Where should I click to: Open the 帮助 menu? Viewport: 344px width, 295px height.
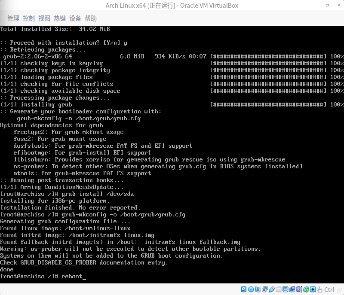[91, 18]
